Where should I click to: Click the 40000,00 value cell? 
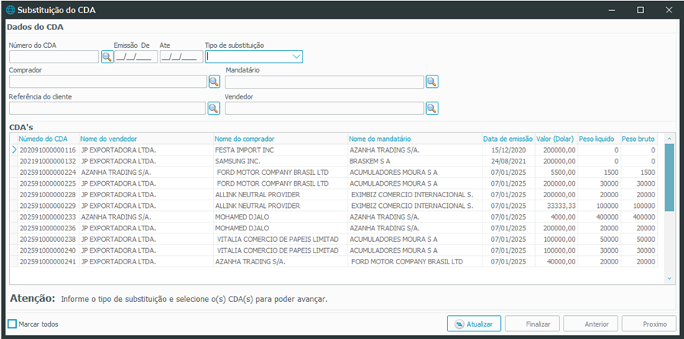tap(556, 261)
